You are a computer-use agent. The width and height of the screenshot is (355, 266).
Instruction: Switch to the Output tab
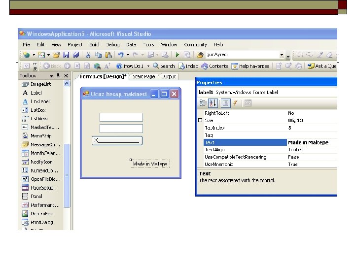tap(169, 76)
